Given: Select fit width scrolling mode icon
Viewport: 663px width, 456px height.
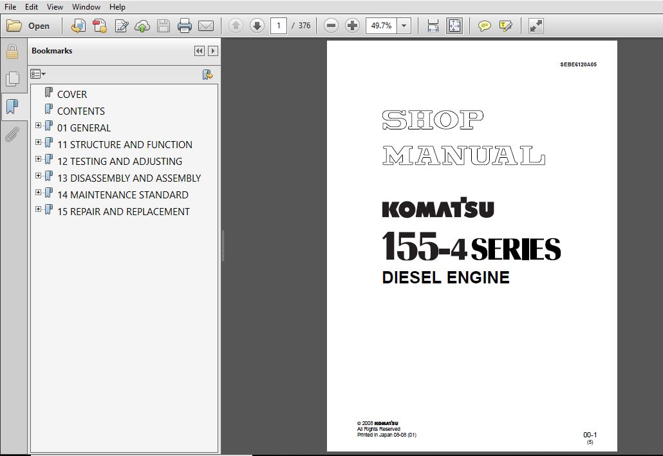Looking at the screenshot, I should pos(433,26).
